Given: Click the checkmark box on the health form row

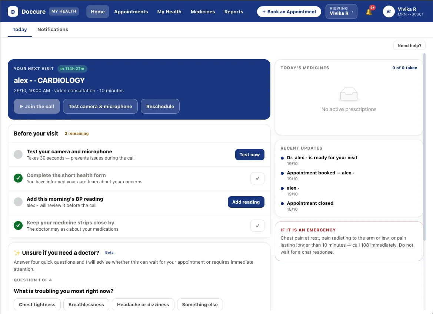Looking at the screenshot, I should [x=257, y=178].
